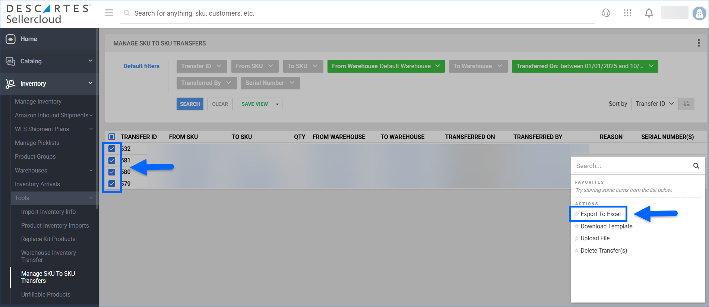The image size is (709, 307).
Task: Open the Save View arrow dropdown
Action: [277, 104]
